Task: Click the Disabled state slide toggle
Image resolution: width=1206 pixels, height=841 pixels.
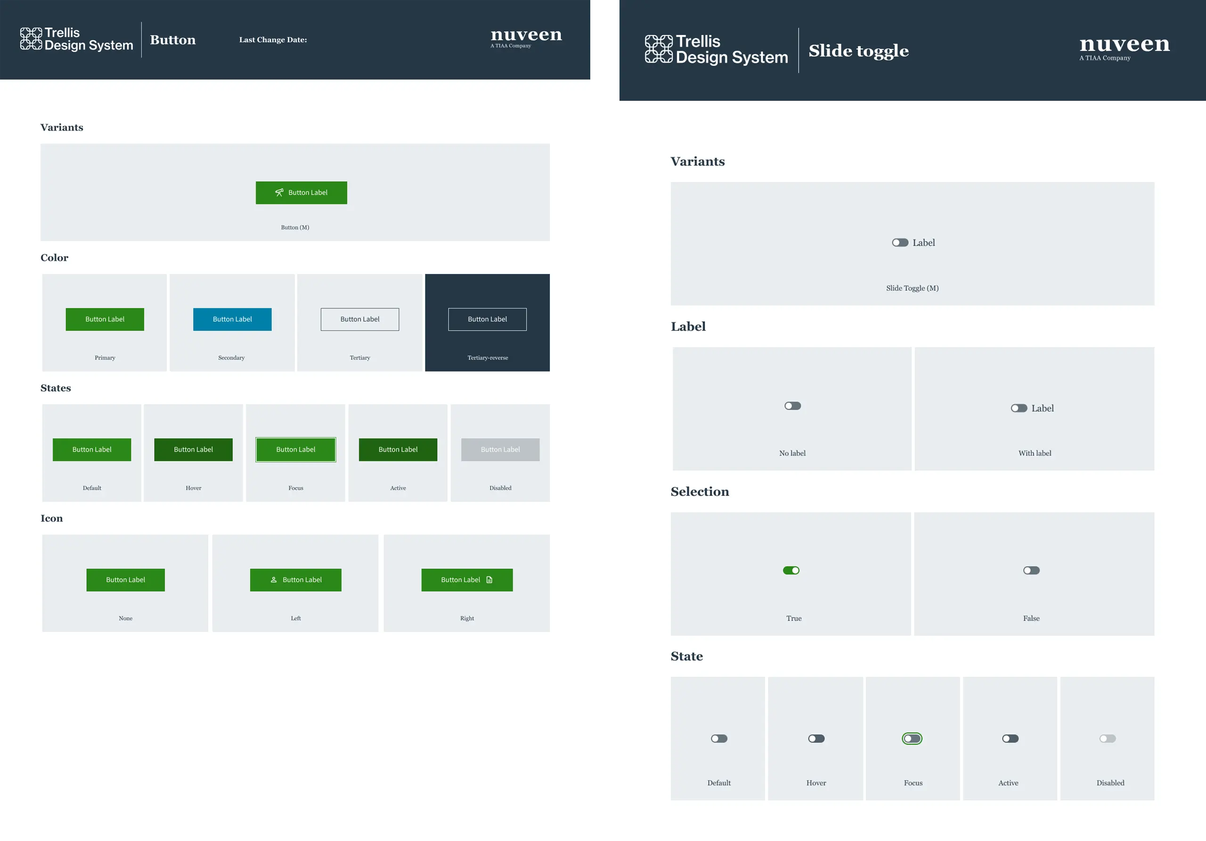Action: pyautogui.click(x=1107, y=739)
